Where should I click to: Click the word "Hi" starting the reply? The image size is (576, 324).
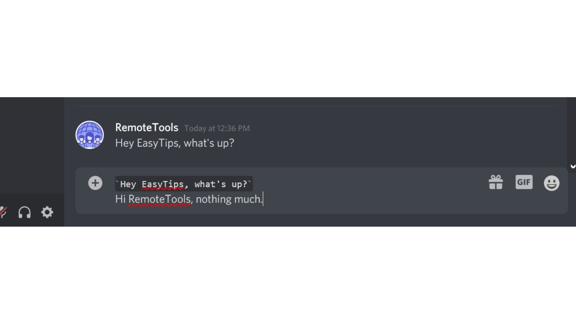tap(120, 199)
